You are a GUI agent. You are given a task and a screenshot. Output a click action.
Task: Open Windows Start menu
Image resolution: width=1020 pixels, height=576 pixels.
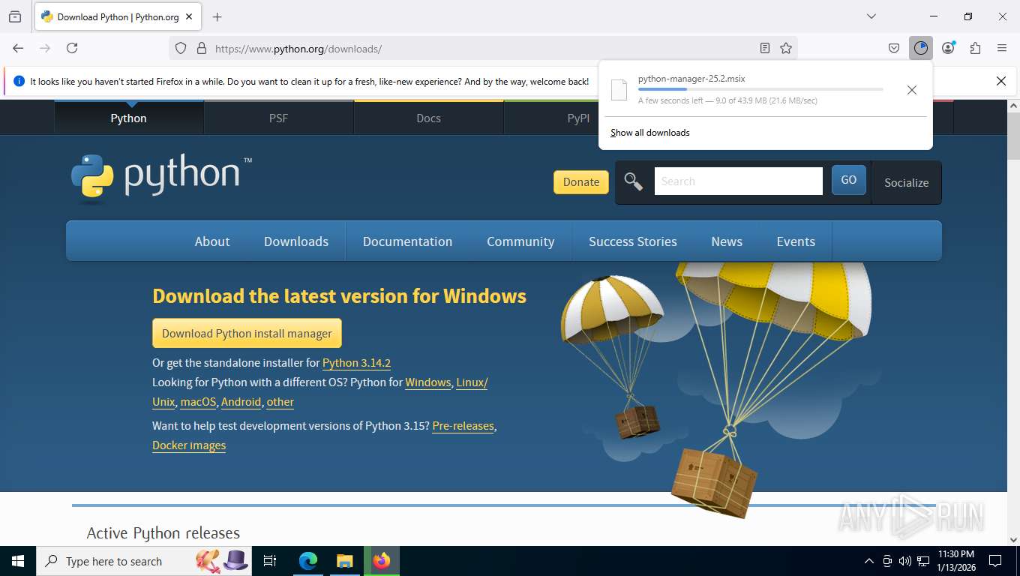[17, 561]
